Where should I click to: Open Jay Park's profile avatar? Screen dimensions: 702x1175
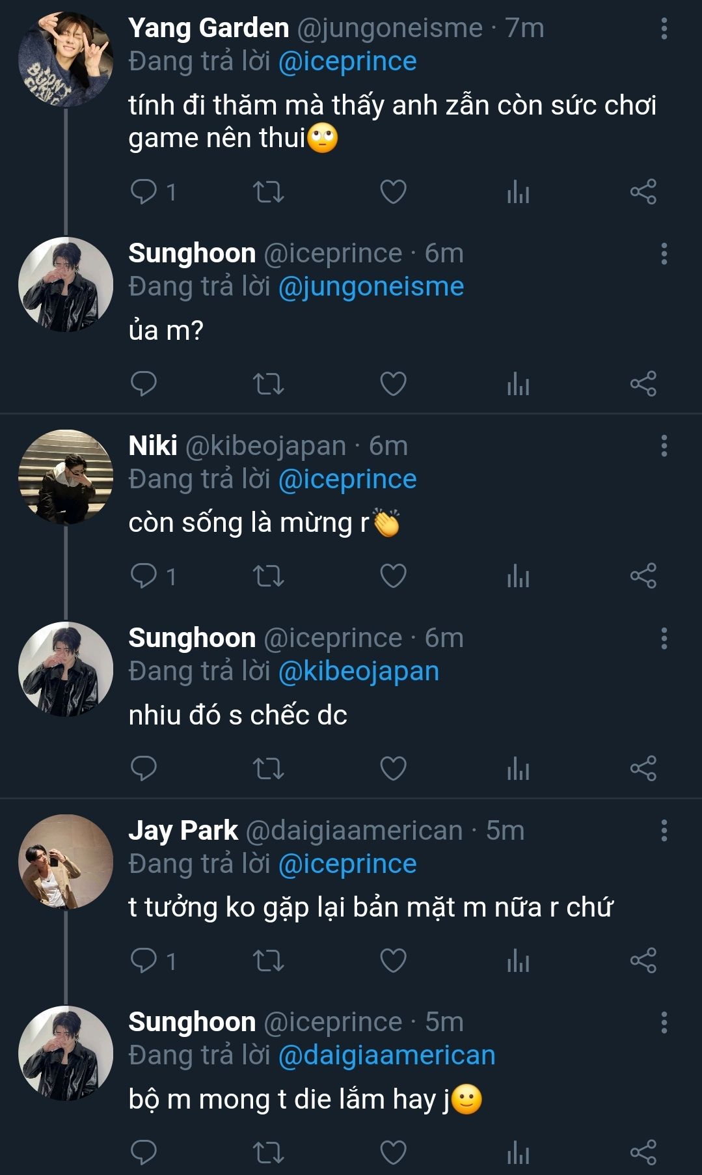pos(65,861)
